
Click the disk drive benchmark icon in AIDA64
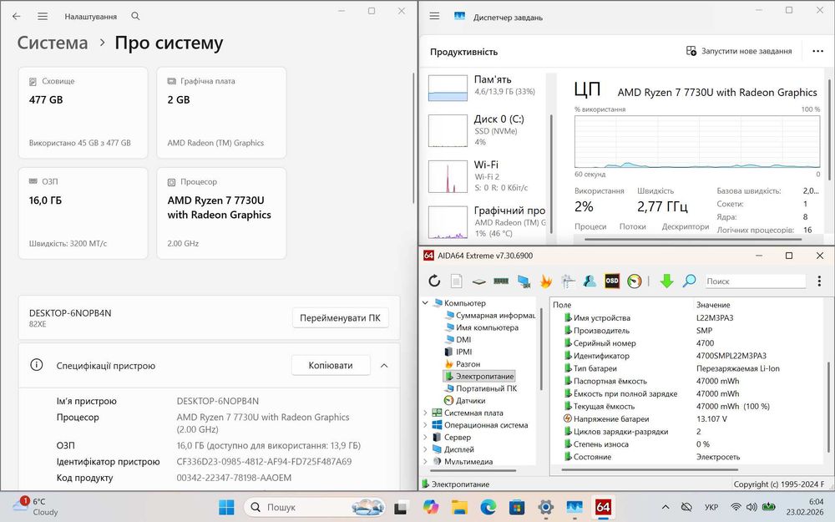[478, 281]
